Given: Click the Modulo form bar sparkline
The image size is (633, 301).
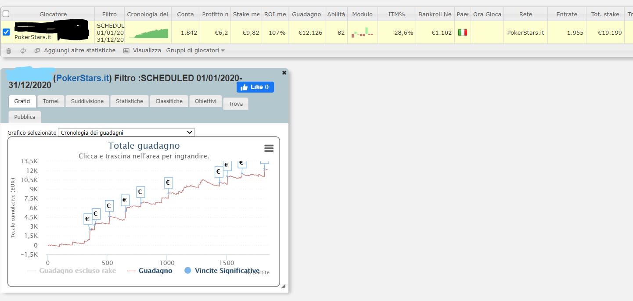Looking at the screenshot, I should click(362, 32).
